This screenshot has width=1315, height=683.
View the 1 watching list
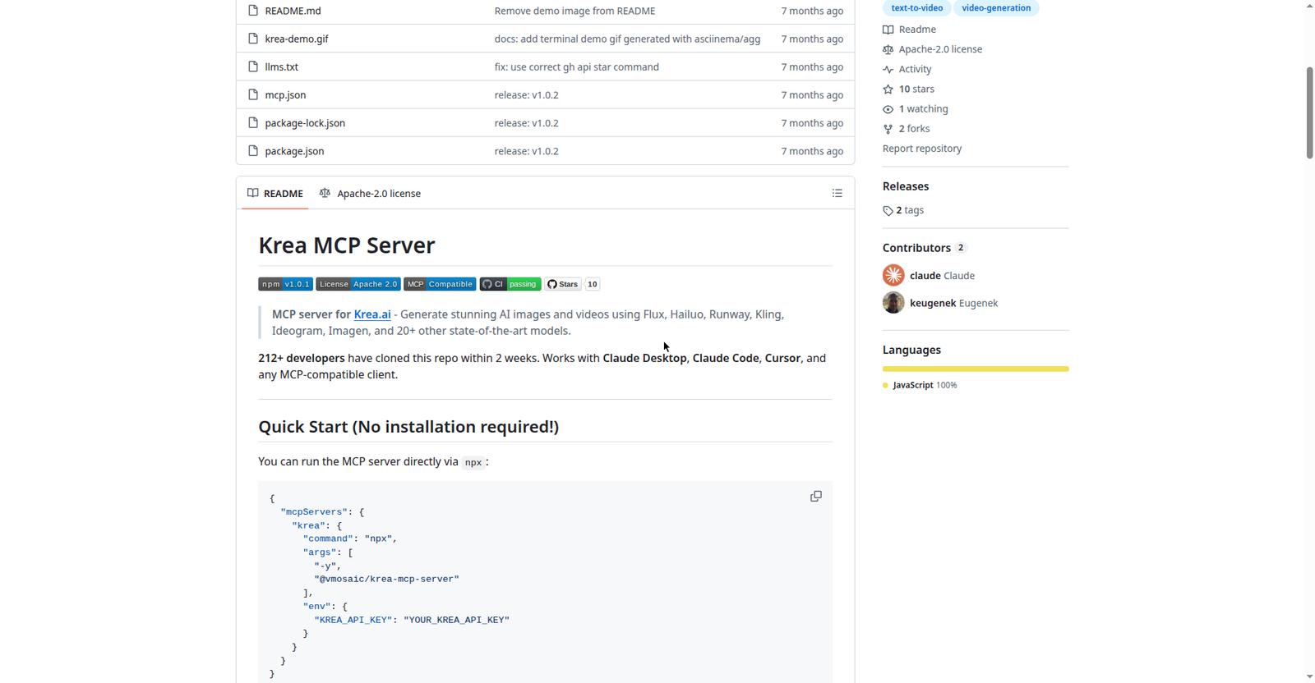point(915,108)
